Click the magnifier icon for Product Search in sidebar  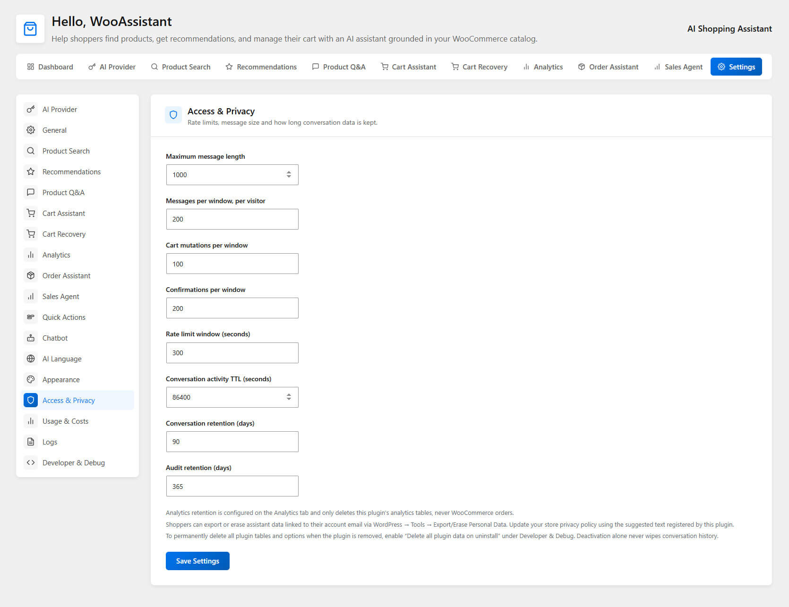pyautogui.click(x=31, y=151)
